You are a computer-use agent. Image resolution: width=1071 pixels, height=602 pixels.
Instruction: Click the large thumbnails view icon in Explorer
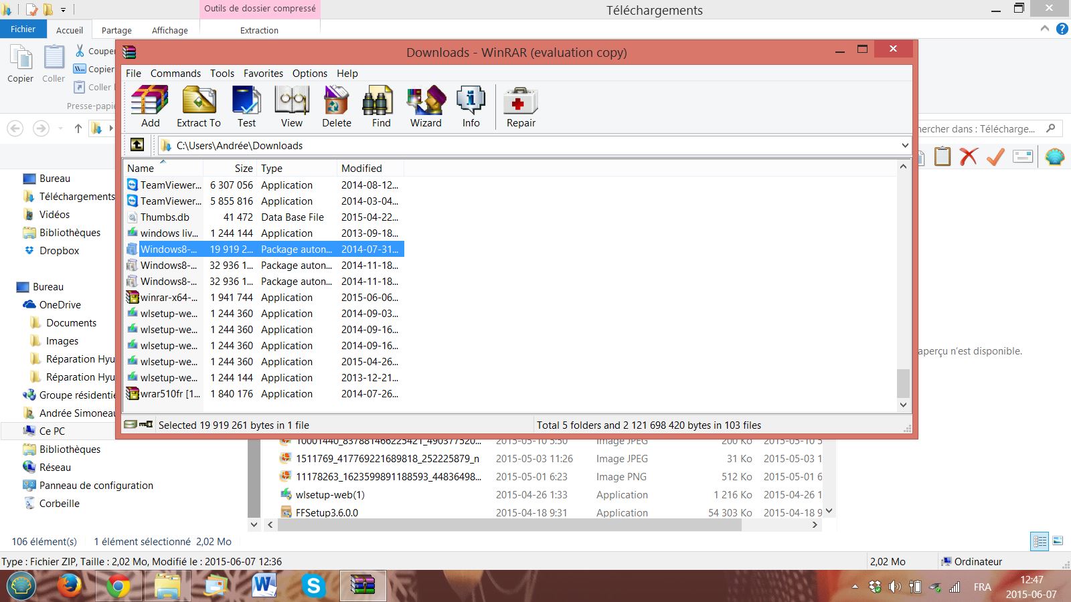pyautogui.click(x=1058, y=541)
